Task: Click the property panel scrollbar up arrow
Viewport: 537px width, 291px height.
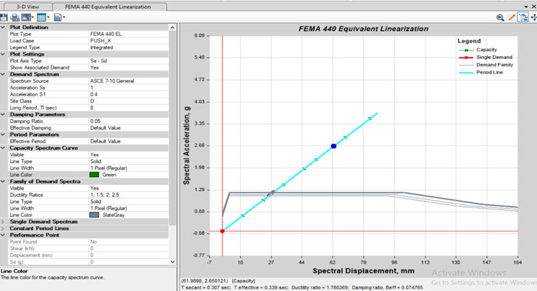Action: click(172, 27)
